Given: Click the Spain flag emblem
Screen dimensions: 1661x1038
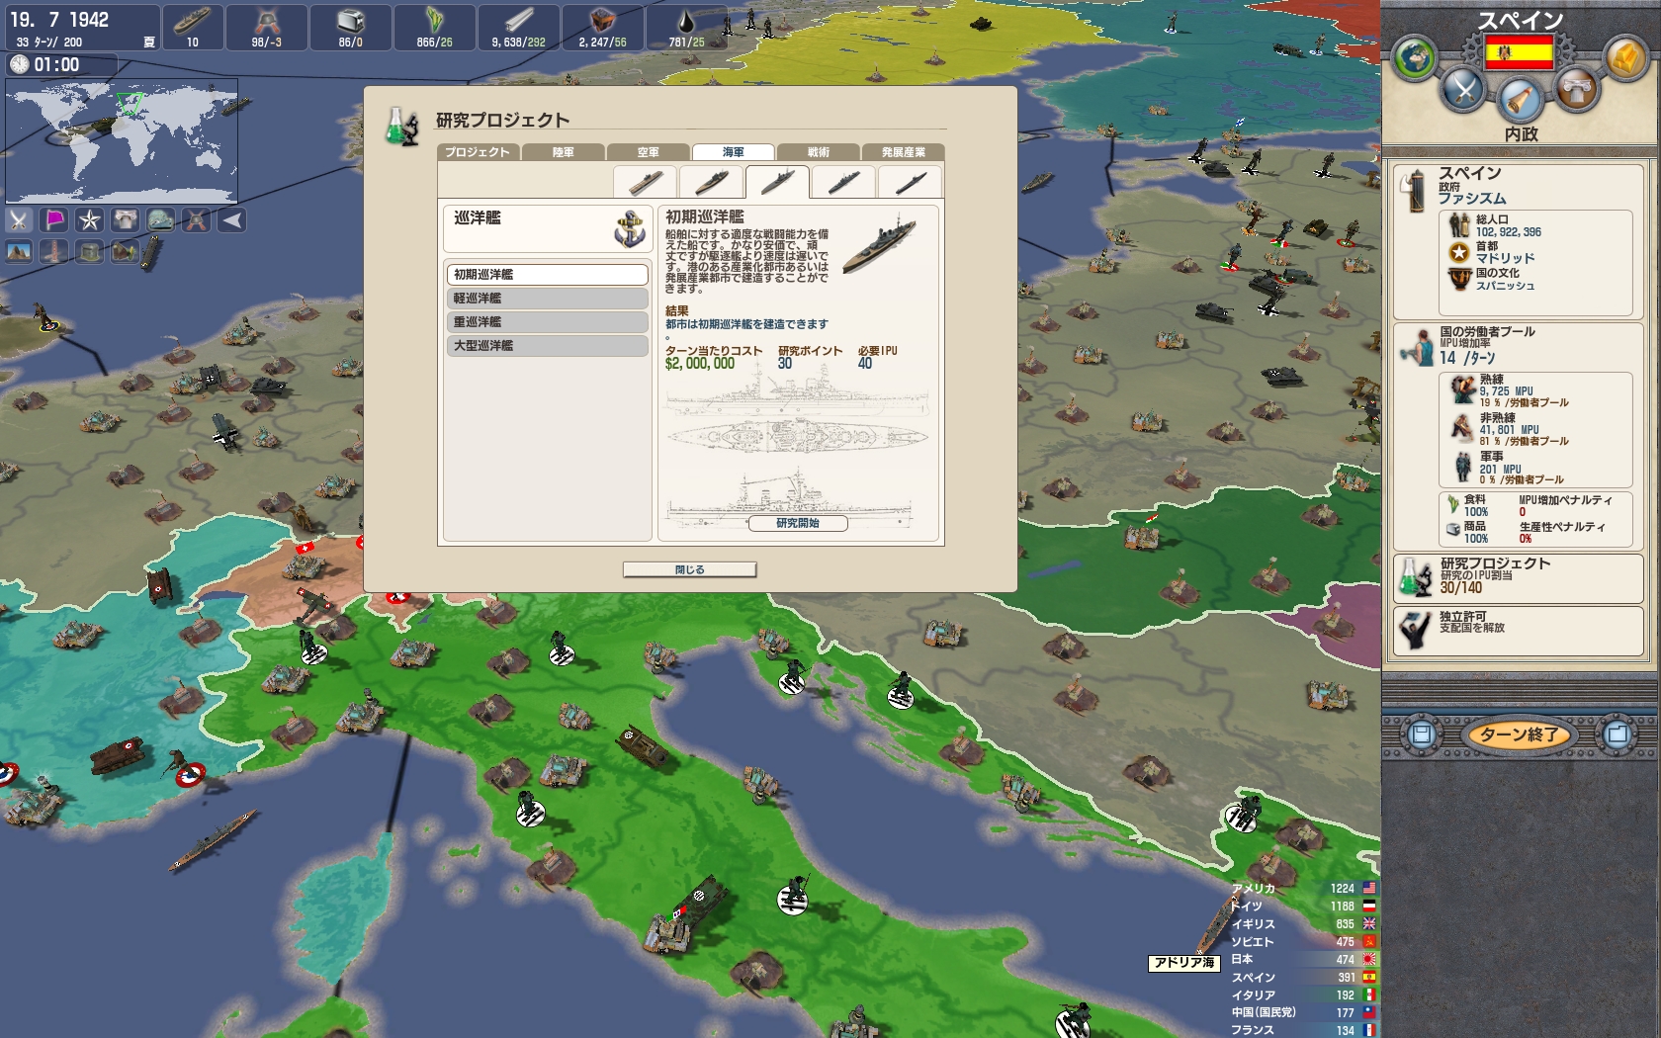Looking at the screenshot, I should [x=1520, y=52].
